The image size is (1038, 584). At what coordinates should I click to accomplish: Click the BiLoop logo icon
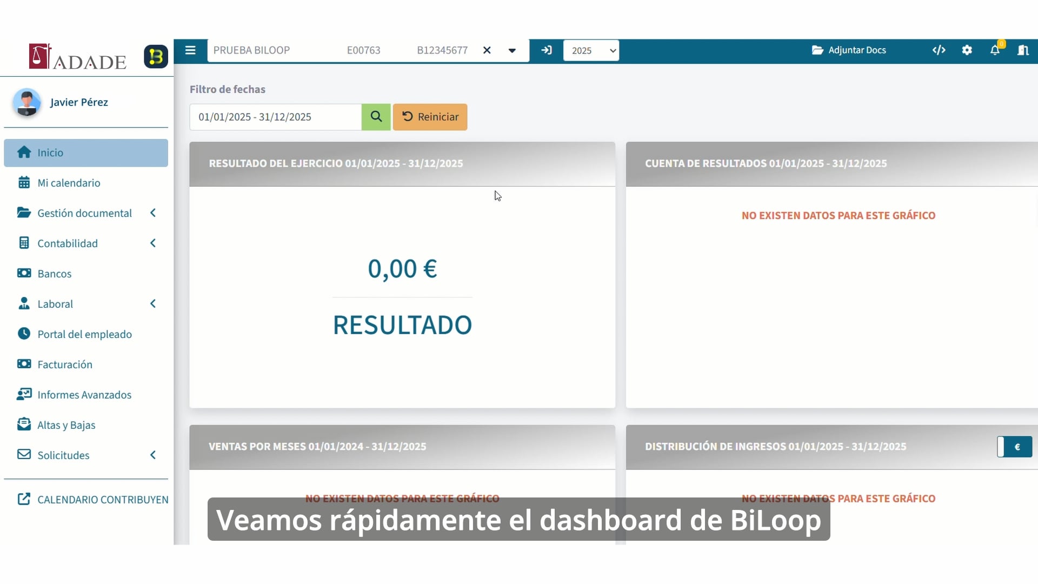click(156, 56)
